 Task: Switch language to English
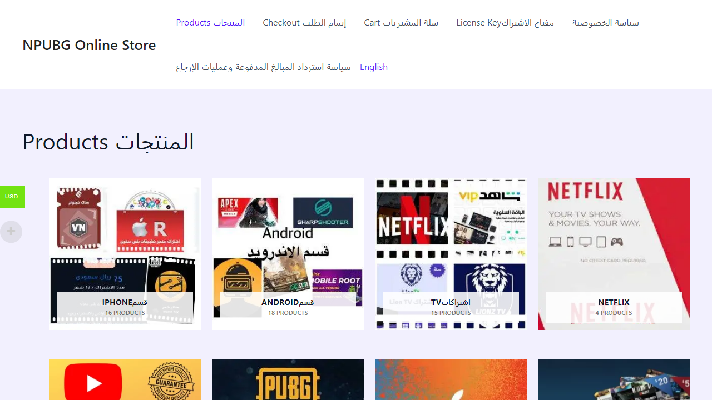pyautogui.click(x=374, y=67)
